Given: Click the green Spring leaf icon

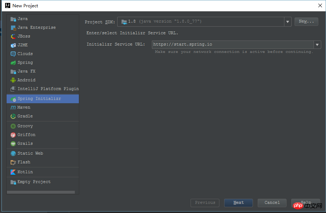Looking at the screenshot, I should point(13,63).
